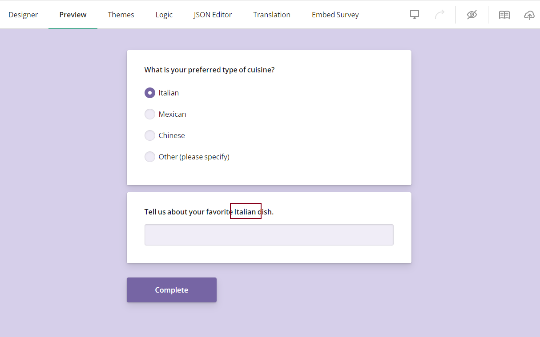Save the survey using the cloud upload icon
This screenshot has height=337, width=540.
pos(529,15)
